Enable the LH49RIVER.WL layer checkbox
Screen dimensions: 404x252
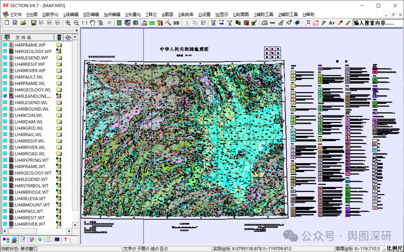coord(5,147)
